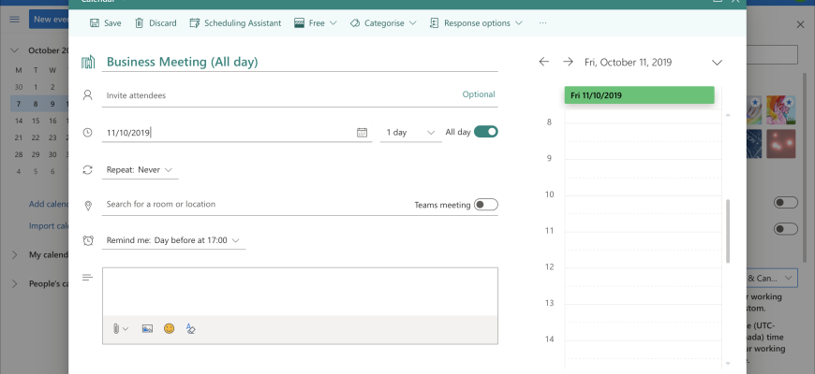The height and width of the screenshot is (374, 815).
Task: Open Scheduling Assistant
Action: tap(235, 22)
